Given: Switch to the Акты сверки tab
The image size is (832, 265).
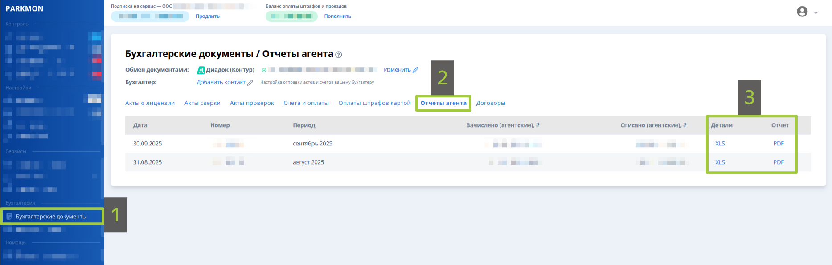Looking at the screenshot, I should coord(202,103).
